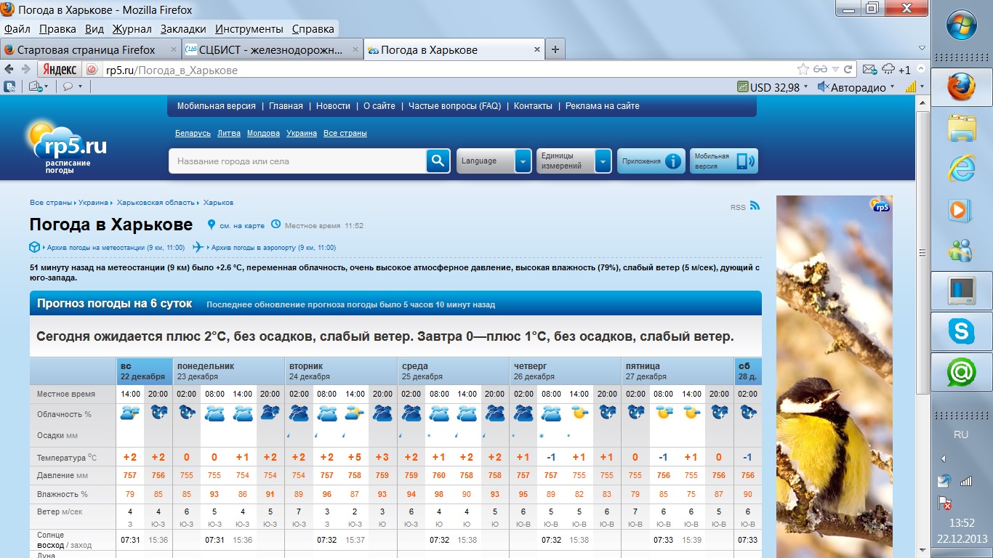This screenshot has height=558, width=993.
Task: Open the mail envelope toolbar icon
Action: [x=869, y=70]
